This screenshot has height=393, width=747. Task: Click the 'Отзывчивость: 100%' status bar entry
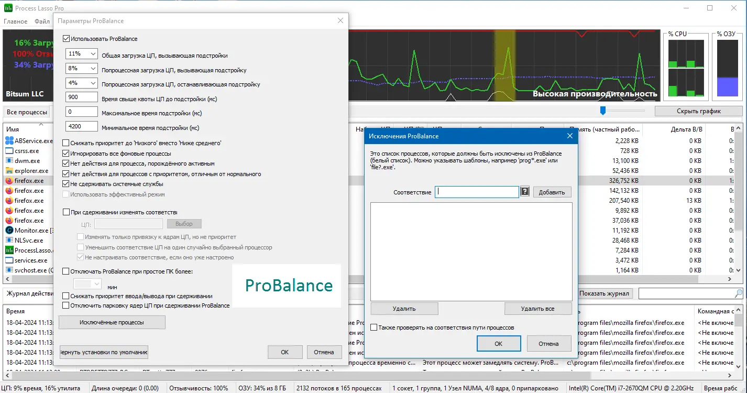200,388
